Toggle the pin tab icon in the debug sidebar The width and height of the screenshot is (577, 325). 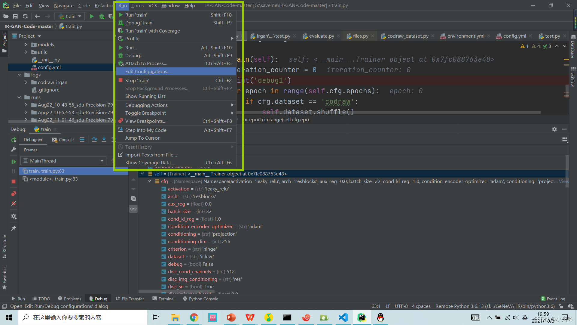tap(14, 228)
